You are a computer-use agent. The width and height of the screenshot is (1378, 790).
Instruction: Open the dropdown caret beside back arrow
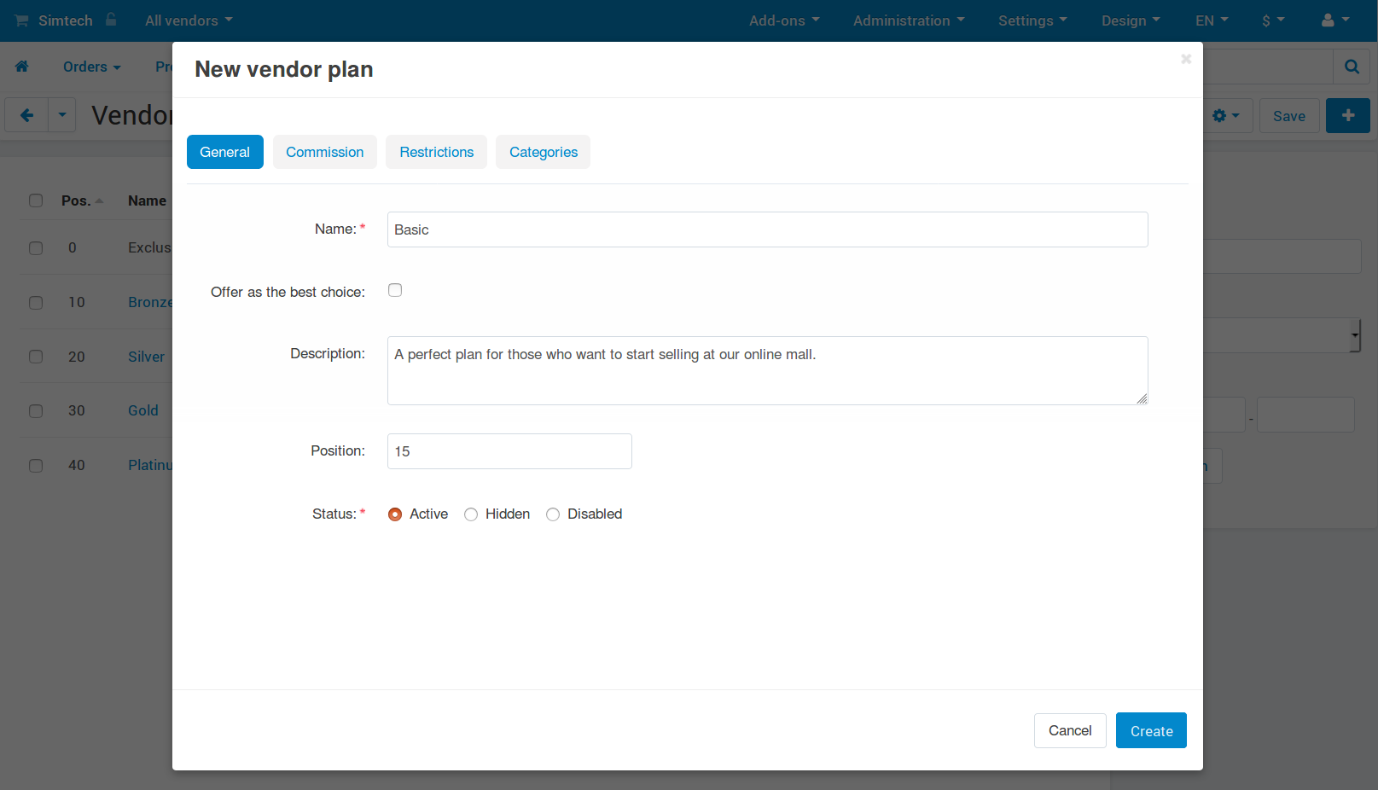(x=62, y=115)
